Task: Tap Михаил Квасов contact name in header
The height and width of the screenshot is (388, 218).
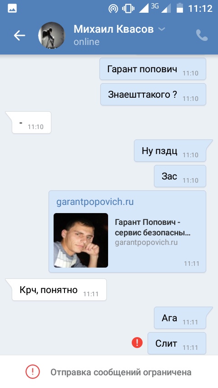Action: point(114,29)
